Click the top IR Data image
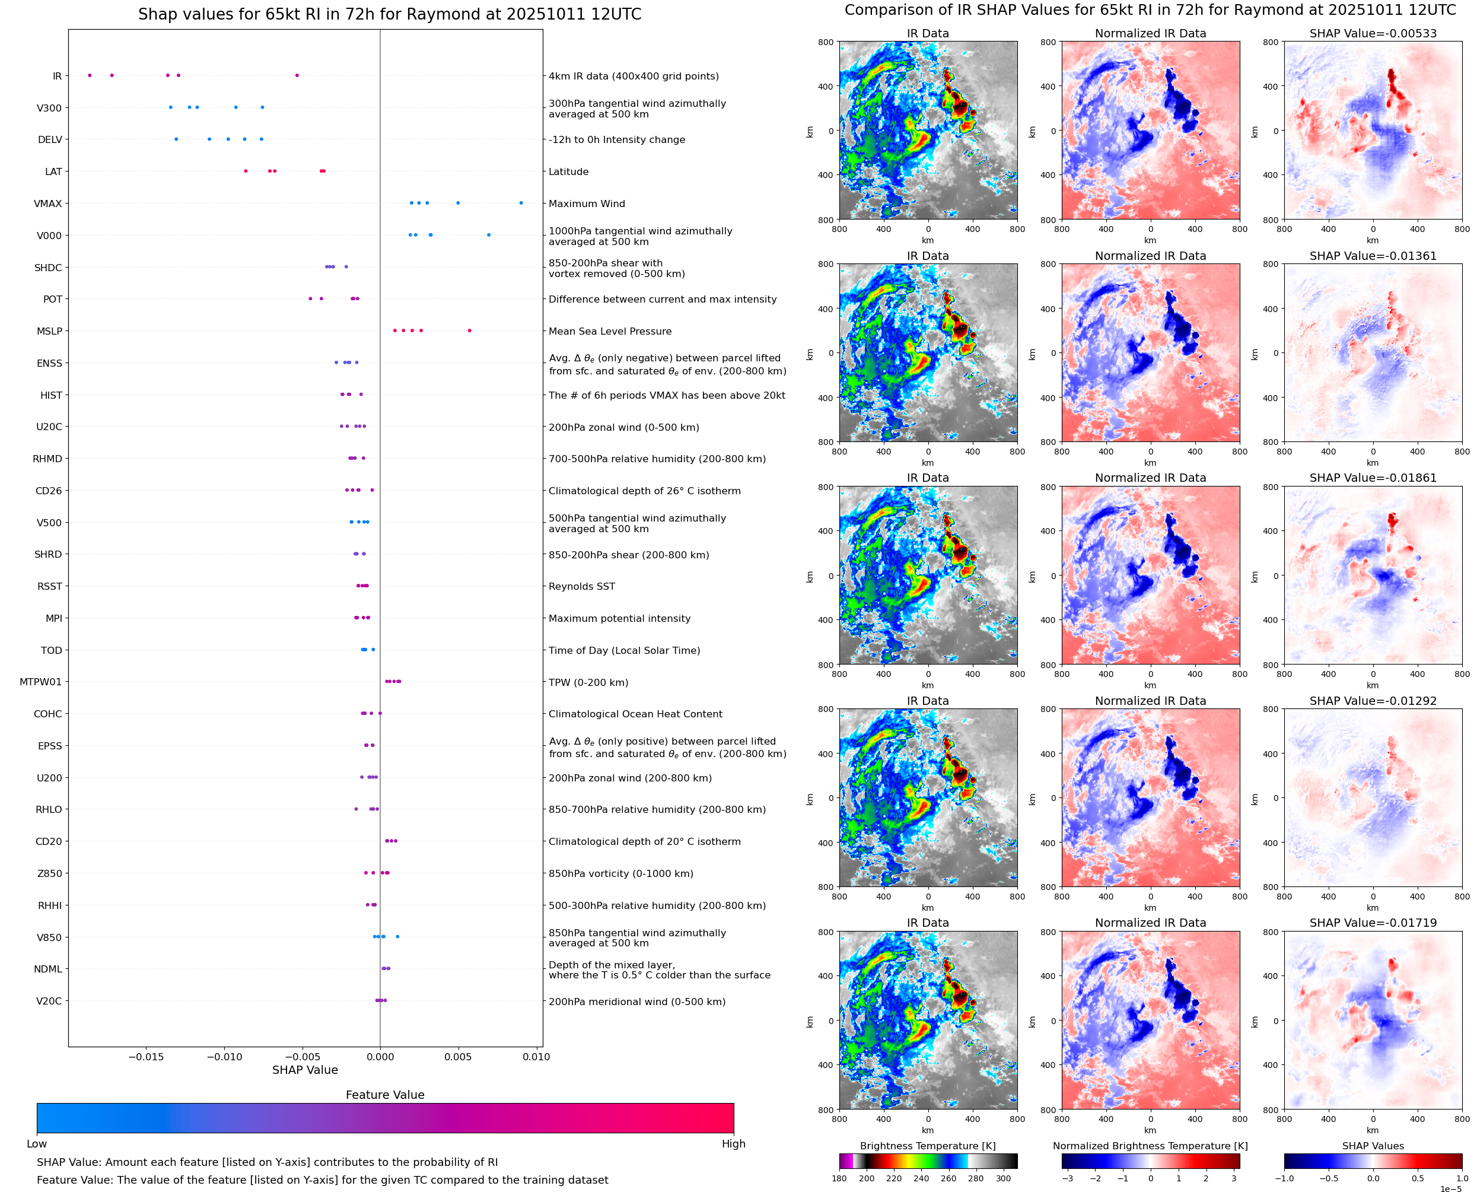 (x=928, y=131)
